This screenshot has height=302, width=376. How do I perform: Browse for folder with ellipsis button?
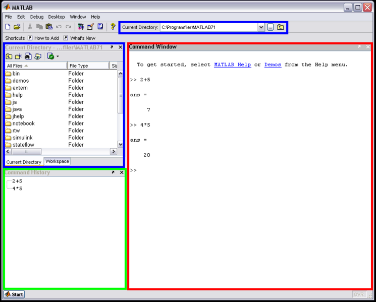point(271,27)
